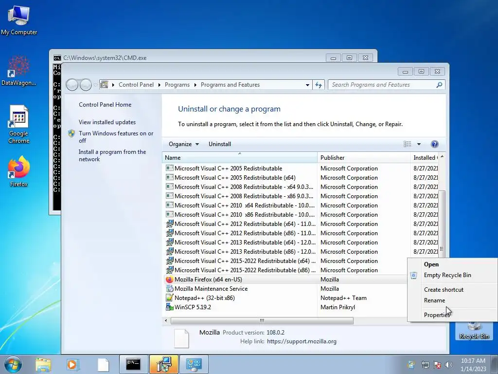Viewport: 498px width, 374px height.
Task: Launch Firefox desktop shortcut
Action: [x=19, y=171]
